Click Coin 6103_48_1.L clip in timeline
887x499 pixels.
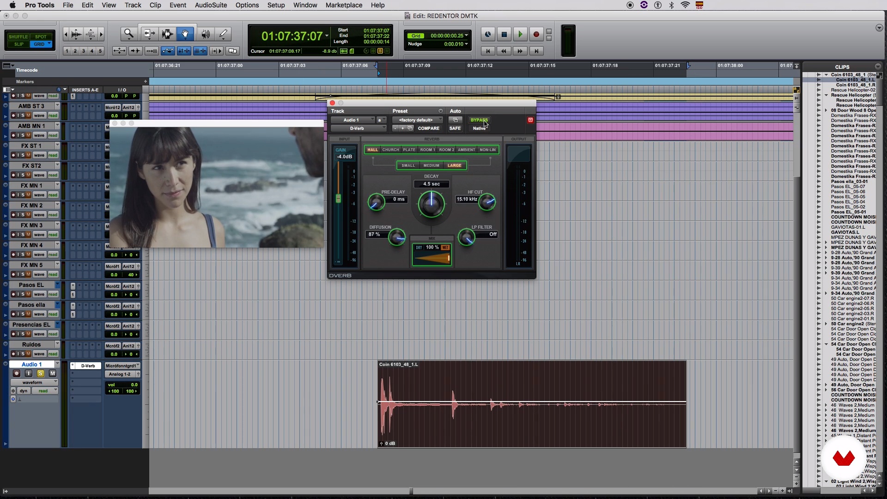coord(532,404)
